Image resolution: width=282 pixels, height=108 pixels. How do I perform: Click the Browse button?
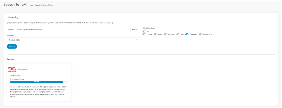click(x=135, y=29)
